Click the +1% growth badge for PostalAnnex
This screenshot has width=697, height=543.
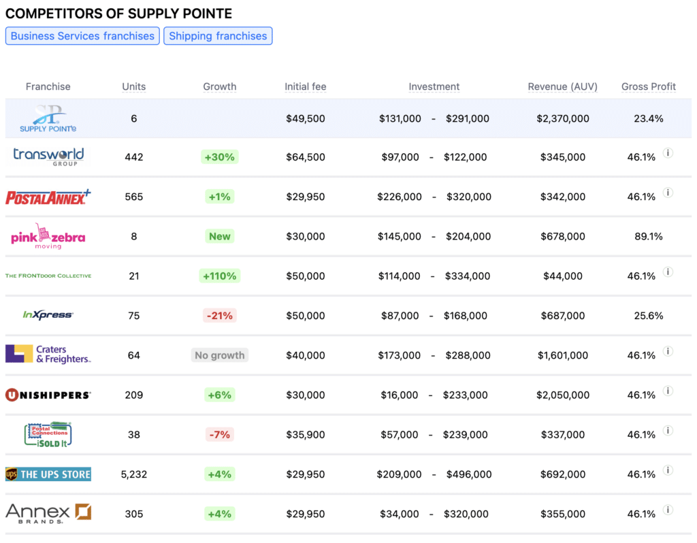point(220,197)
